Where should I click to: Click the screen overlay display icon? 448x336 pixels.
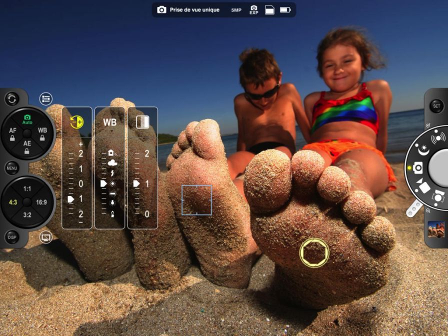tap(46, 237)
